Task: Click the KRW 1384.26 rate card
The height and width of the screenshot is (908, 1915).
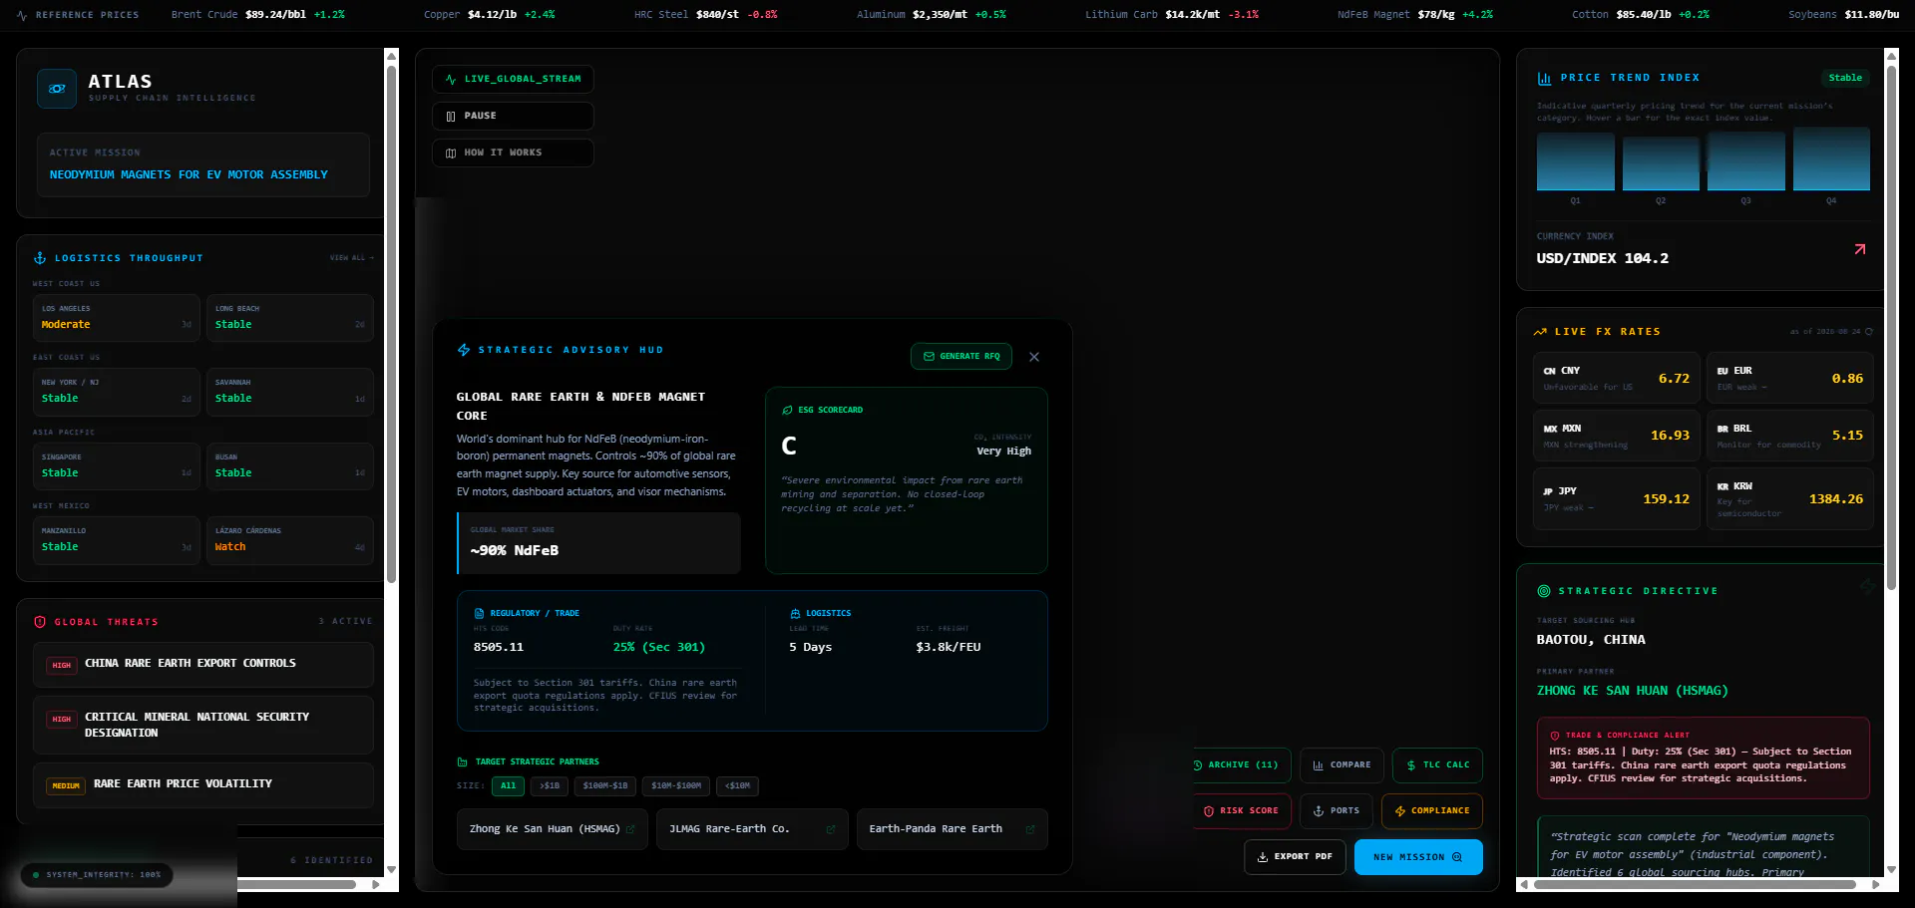Action: click(1790, 499)
